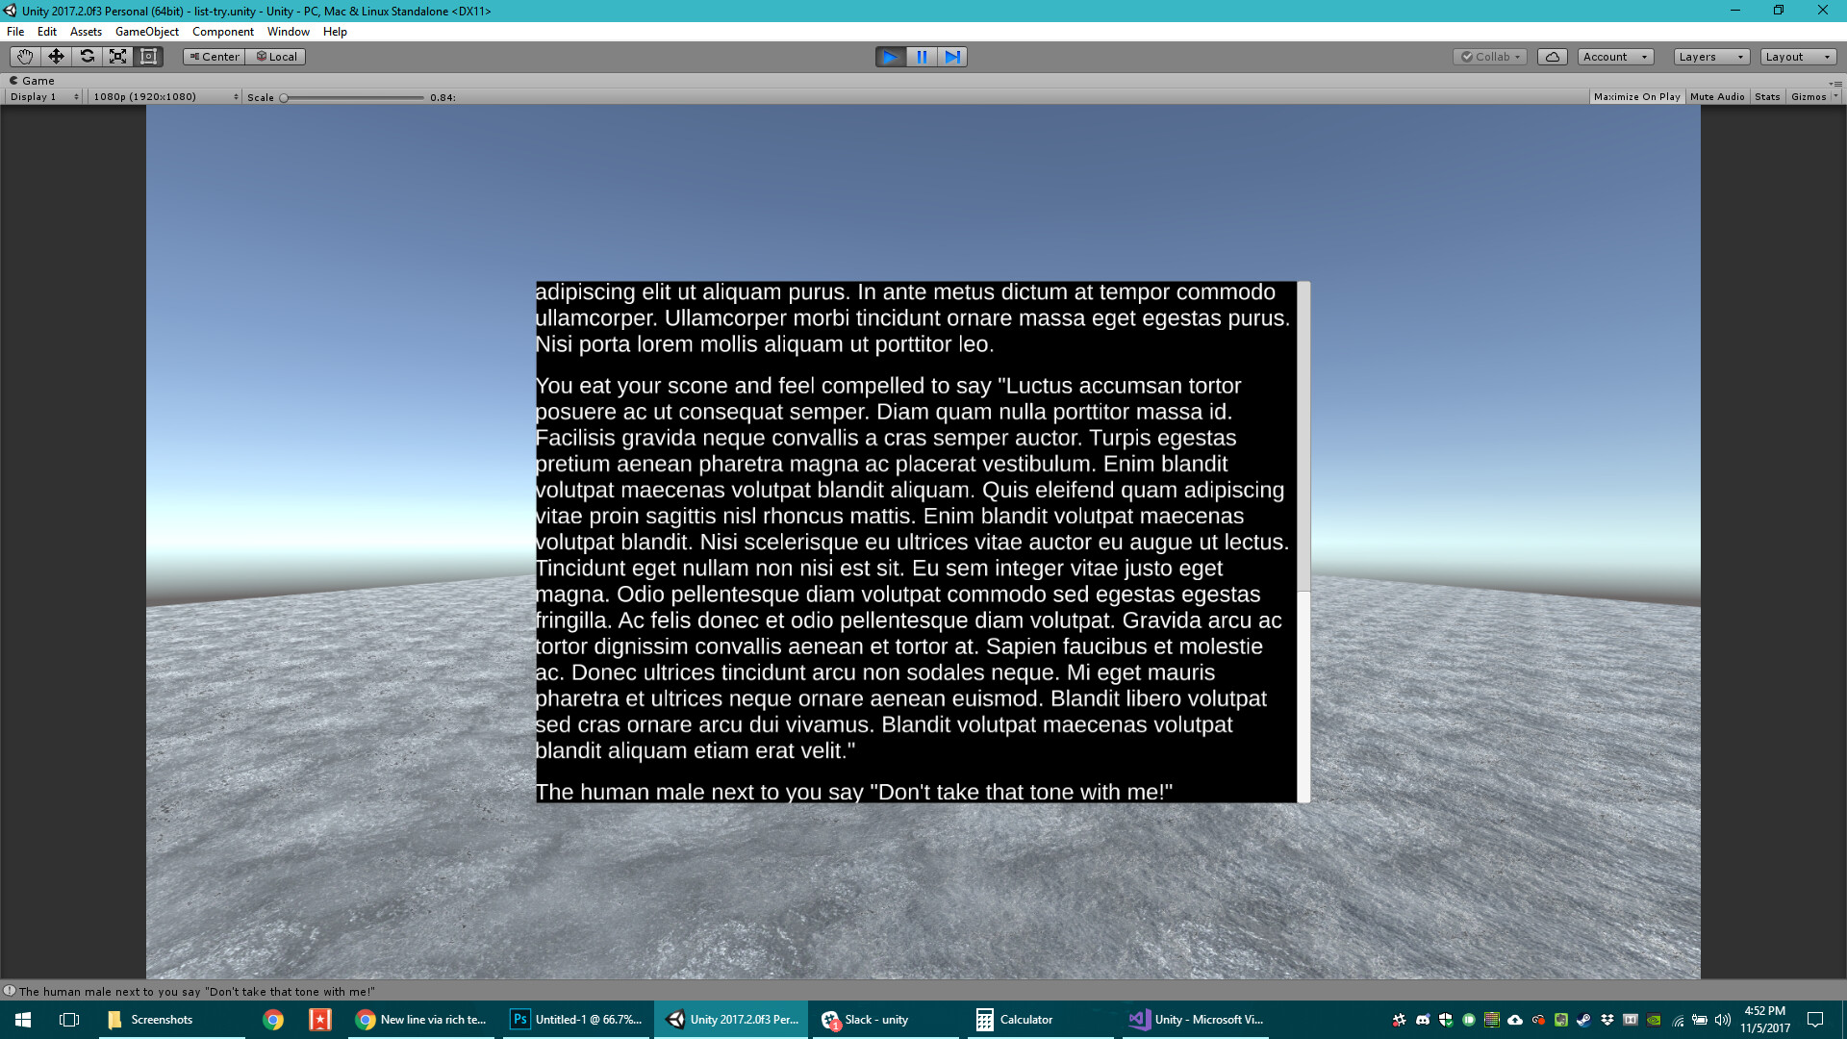Open Unity Cloud Services window
Viewport: 1847px width, 1039px height.
[x=1552, y=56]
